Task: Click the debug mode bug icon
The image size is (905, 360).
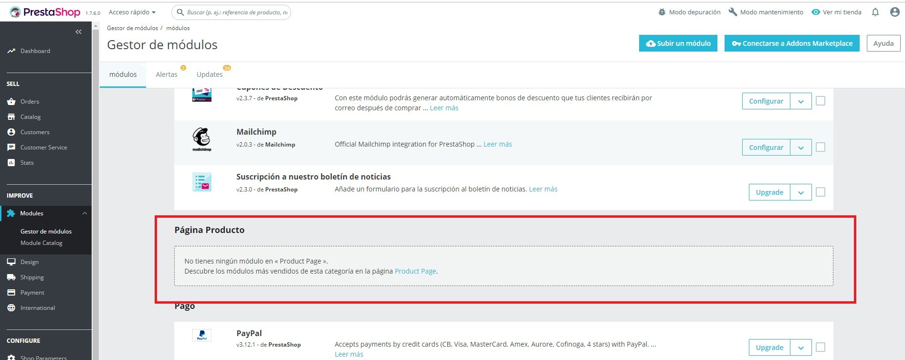Action: point(662,12)
